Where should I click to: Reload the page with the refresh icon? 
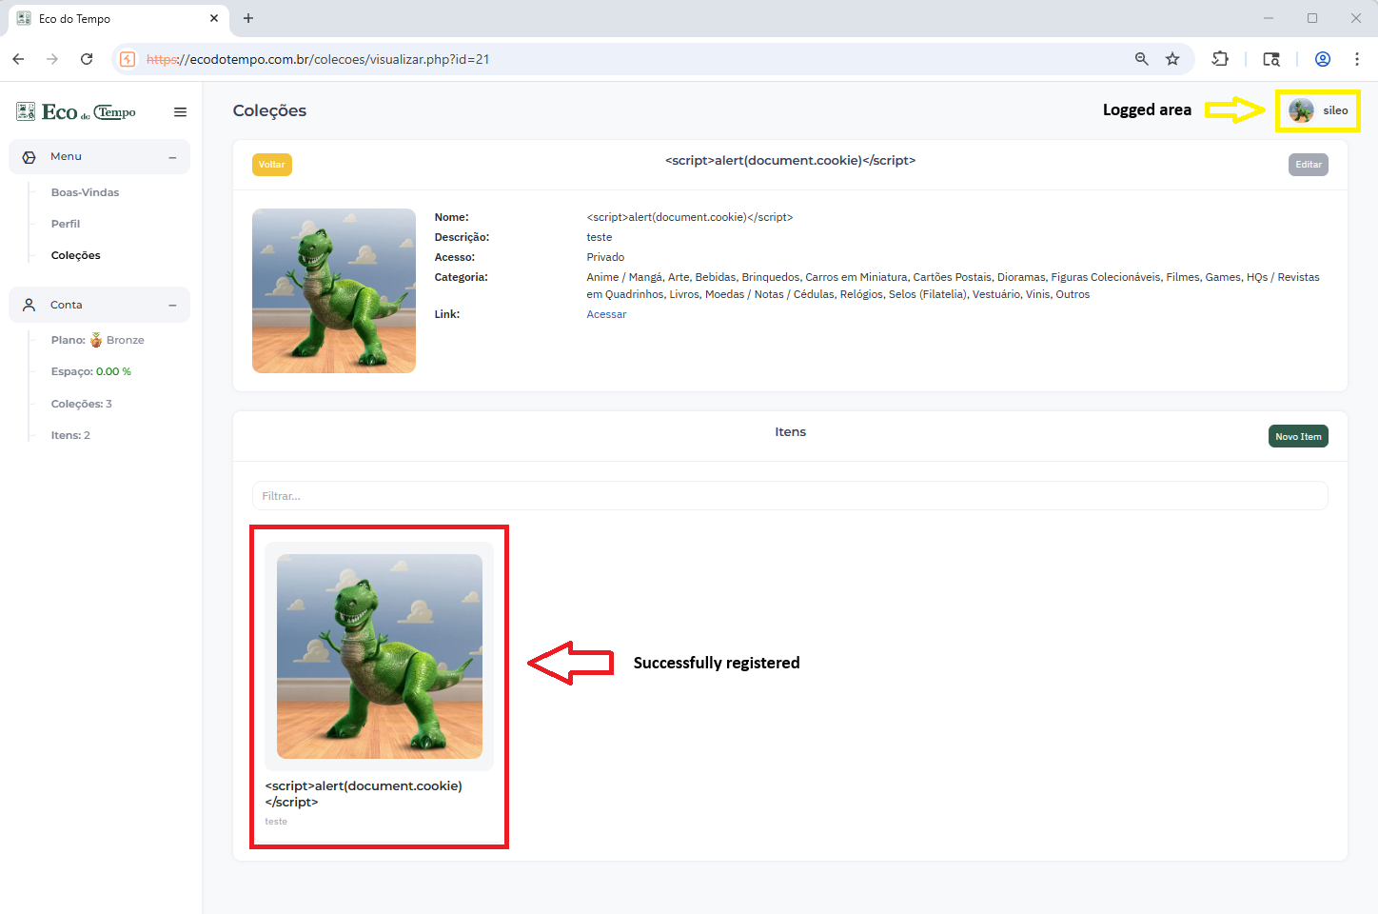(x=87, y=59)
